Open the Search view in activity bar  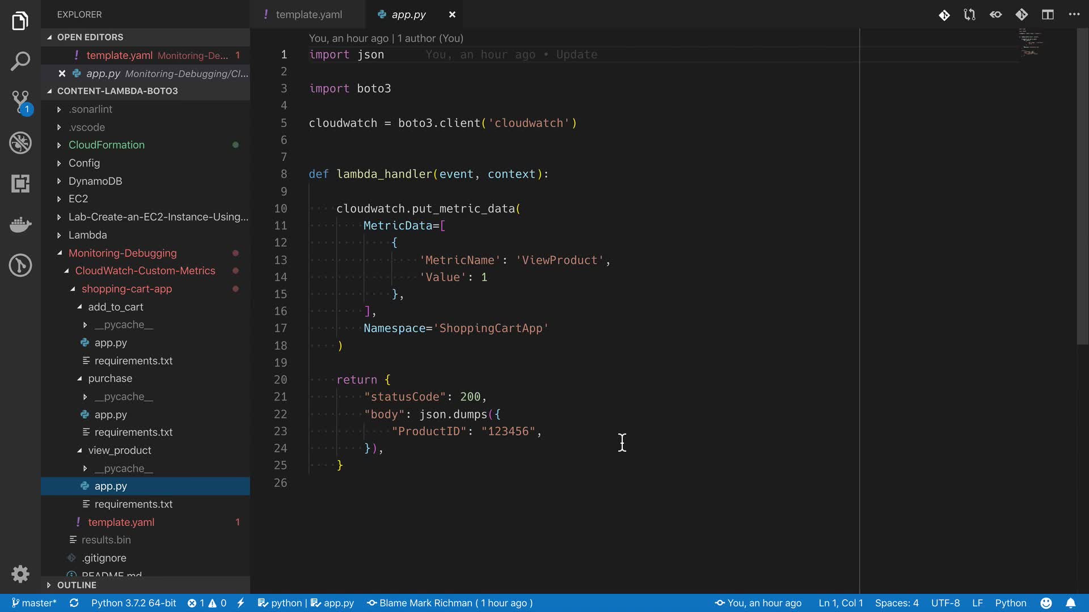pos(20,61)
